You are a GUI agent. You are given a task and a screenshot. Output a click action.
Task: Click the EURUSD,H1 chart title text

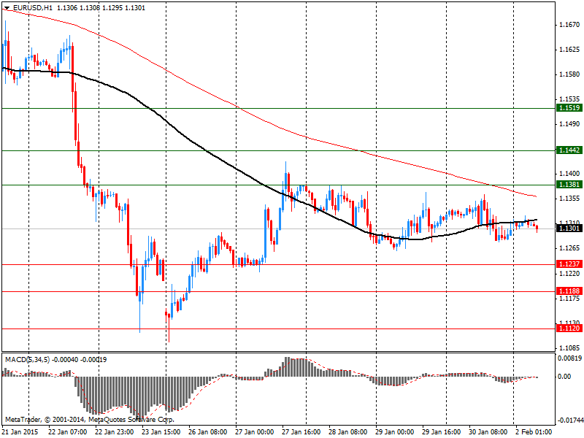32,8
